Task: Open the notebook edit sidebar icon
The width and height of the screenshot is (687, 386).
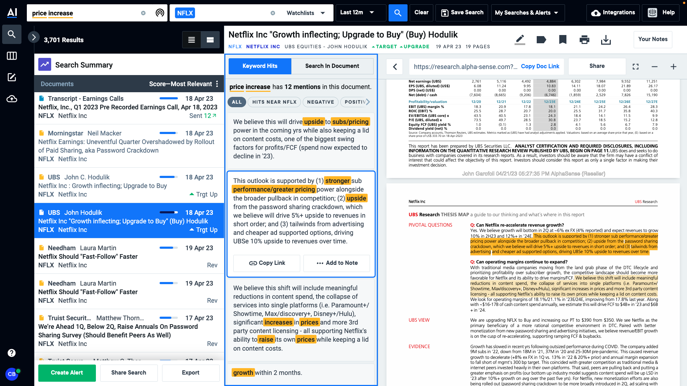Action: [x=12, y=77]
